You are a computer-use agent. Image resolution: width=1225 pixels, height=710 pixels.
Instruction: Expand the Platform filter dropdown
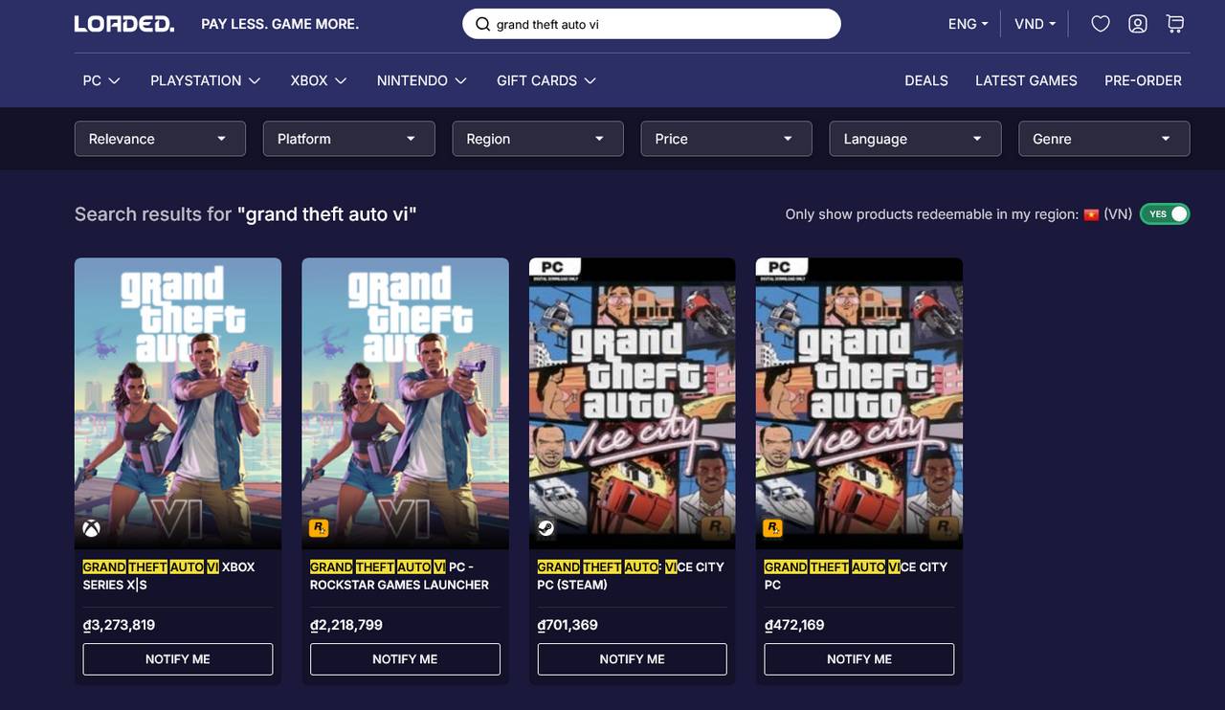349,139
